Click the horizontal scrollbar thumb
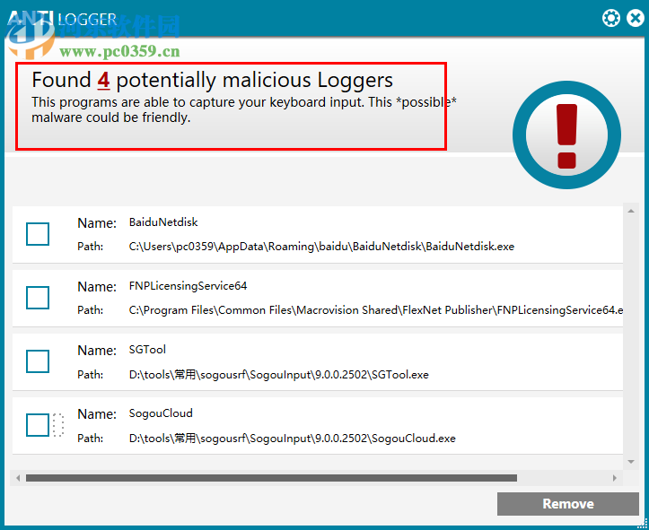The width and height of the screenshot is (649, 530). pos(271,478)
